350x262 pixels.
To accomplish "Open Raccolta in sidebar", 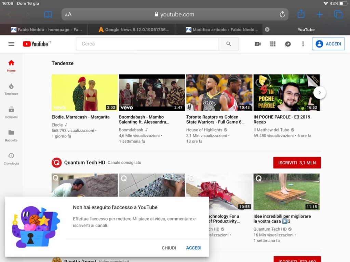I will 11,136.
